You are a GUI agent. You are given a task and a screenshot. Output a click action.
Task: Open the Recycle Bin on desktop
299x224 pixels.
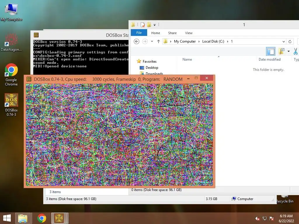coord(284,199)
